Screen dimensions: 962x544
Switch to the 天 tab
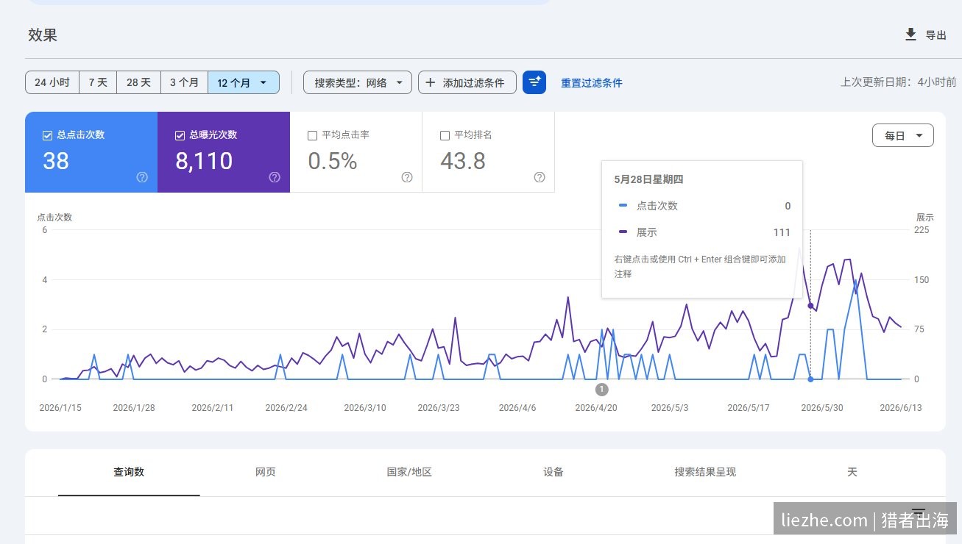click(852, 472)
